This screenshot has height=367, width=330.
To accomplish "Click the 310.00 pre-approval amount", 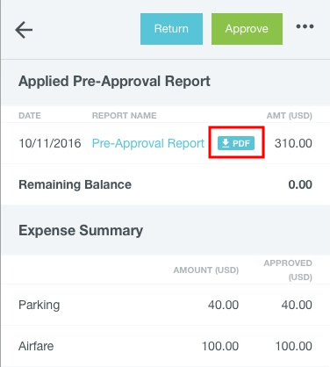I will pyautogui.click(x=293, y=143).
